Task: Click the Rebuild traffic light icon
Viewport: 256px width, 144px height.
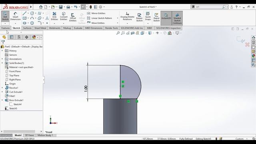Action: point(91,7)
